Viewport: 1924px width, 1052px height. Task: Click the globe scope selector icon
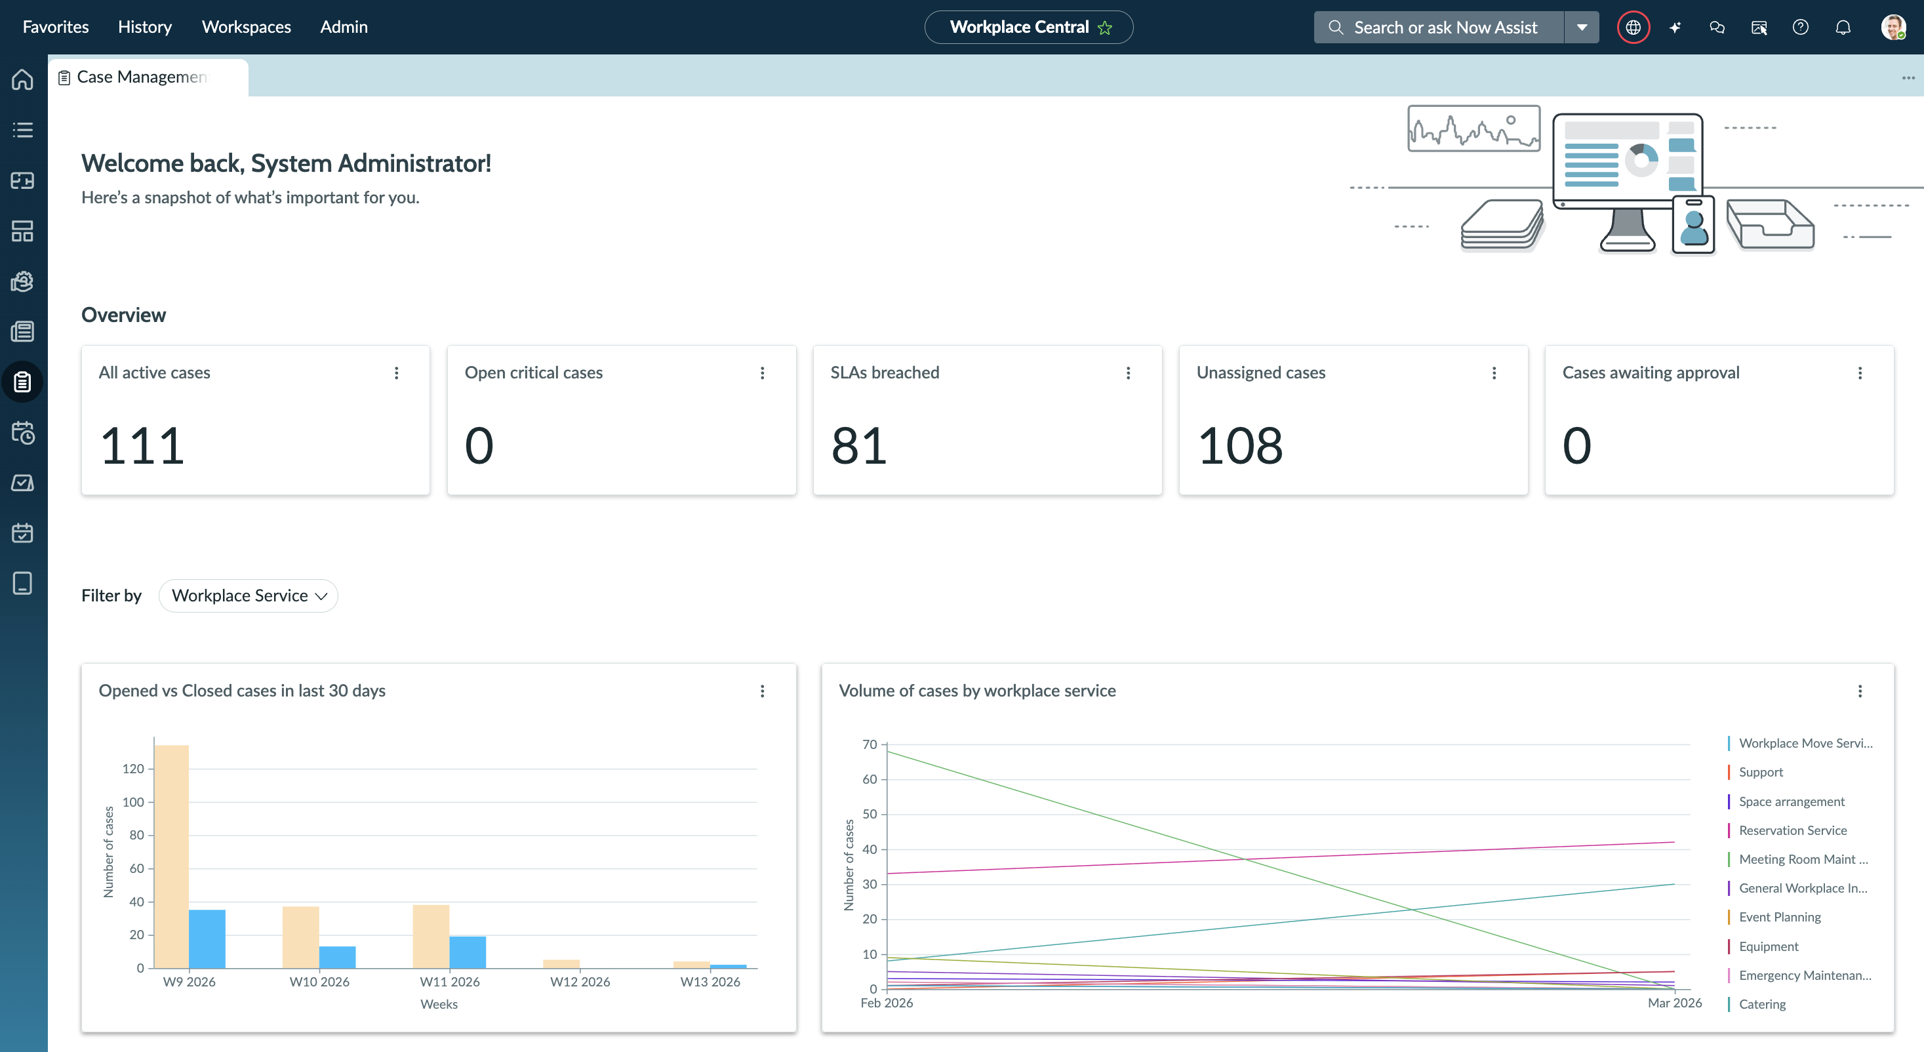pos(1633,28)
